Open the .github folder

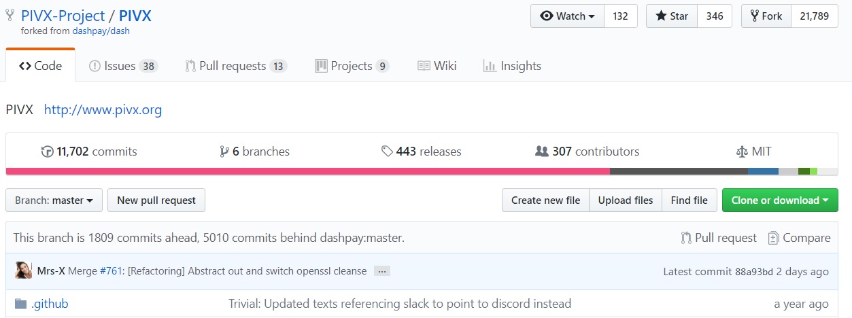click(x=50, y=304)
